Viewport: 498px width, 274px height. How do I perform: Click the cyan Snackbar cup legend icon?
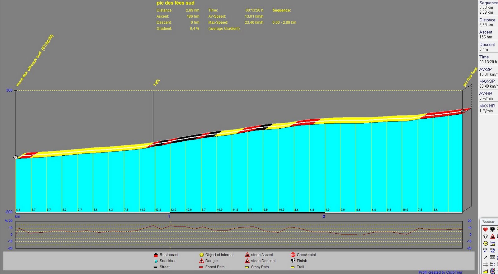point(156,261)
